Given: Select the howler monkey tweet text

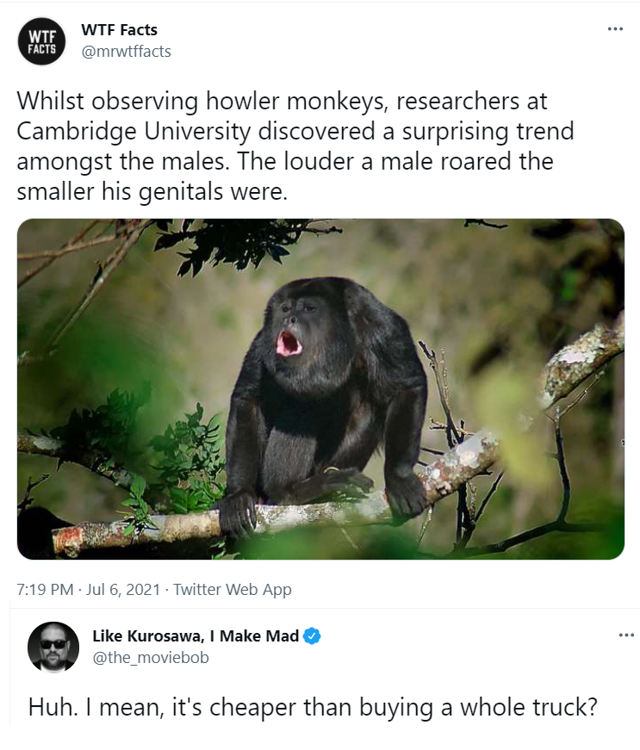Looking at the screenshot, I should pyautogui.click(x=295, y=146).
